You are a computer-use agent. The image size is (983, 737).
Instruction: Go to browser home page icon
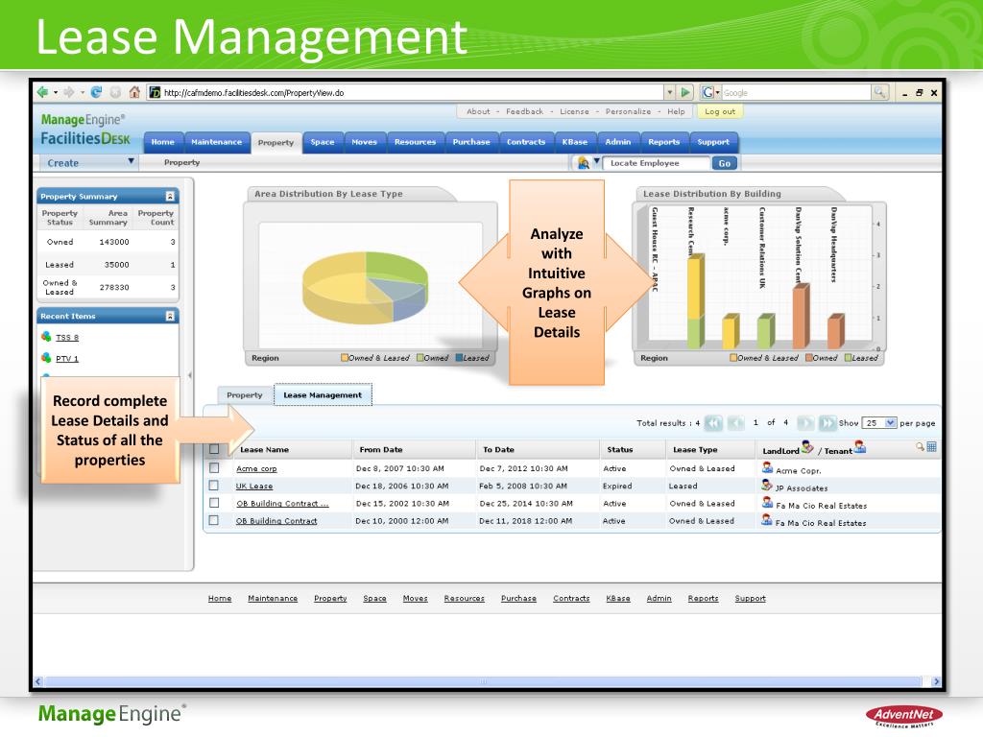coord(134,92)
